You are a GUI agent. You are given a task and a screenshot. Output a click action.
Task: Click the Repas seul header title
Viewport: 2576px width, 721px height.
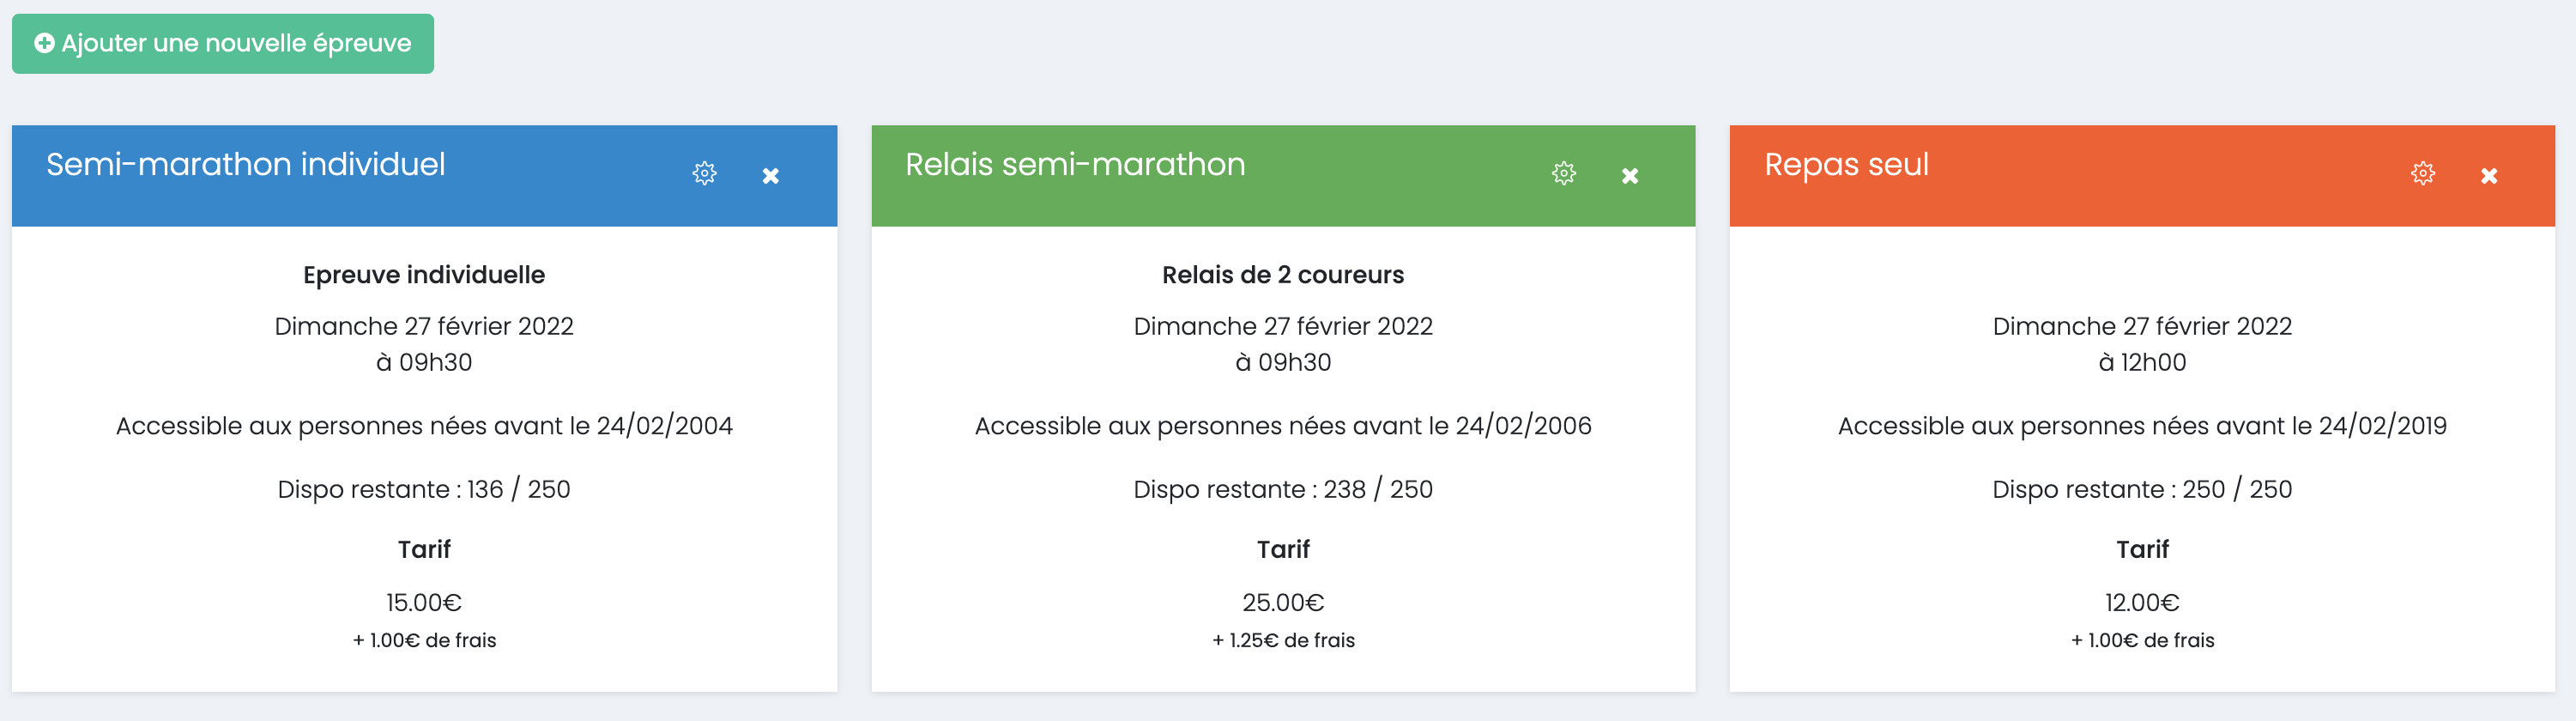click(1846, 165)
